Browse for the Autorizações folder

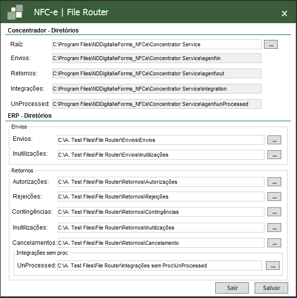click(x=274, y=182)
